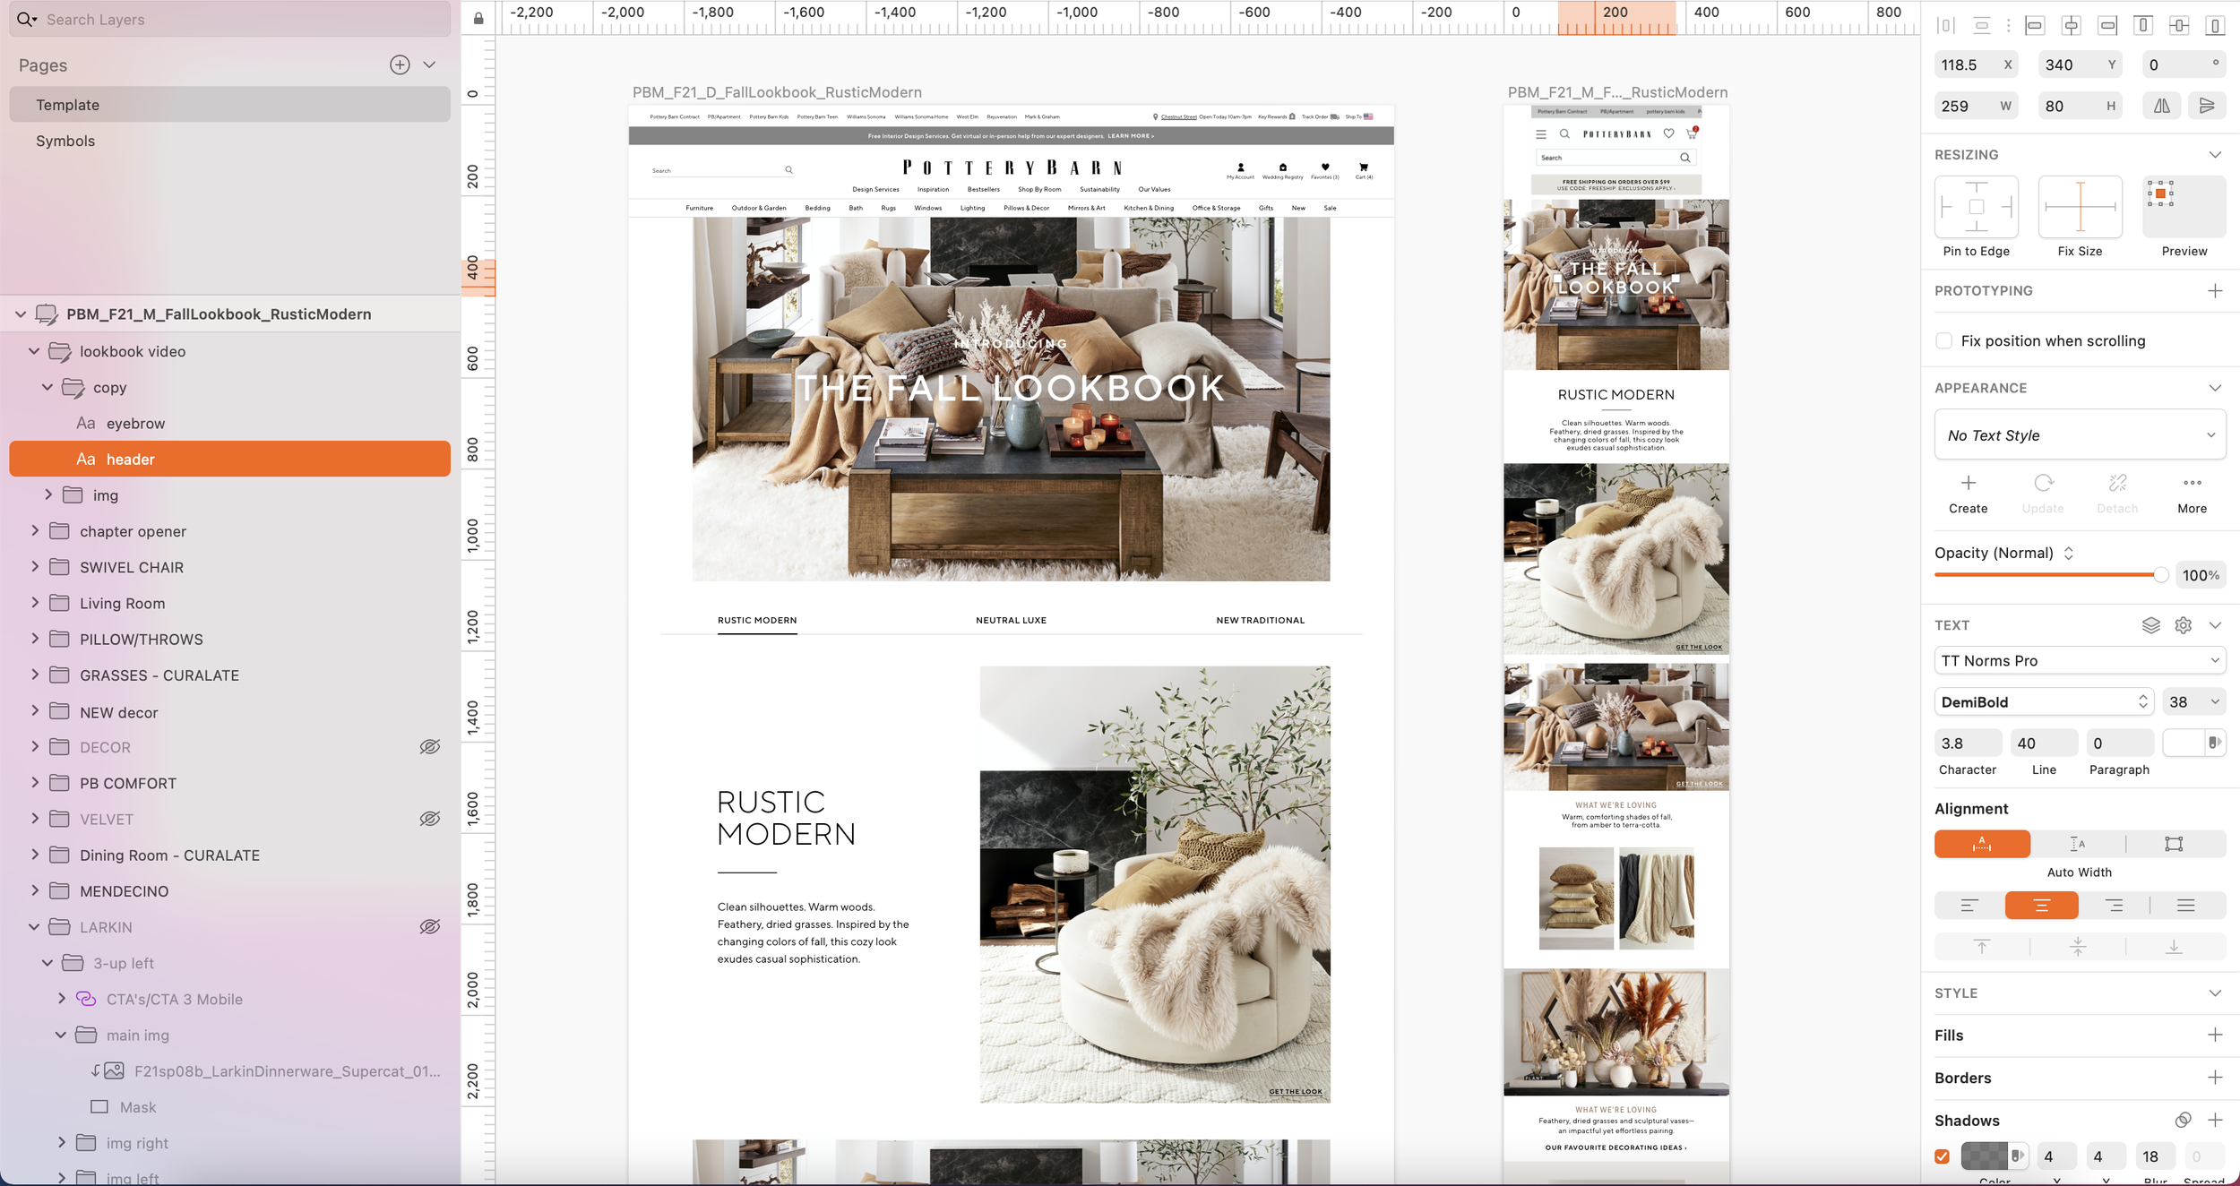Viewport: 2240px width, 1186px height.
Task: Click the opacity slider handle
Action: pos(2161,575)
